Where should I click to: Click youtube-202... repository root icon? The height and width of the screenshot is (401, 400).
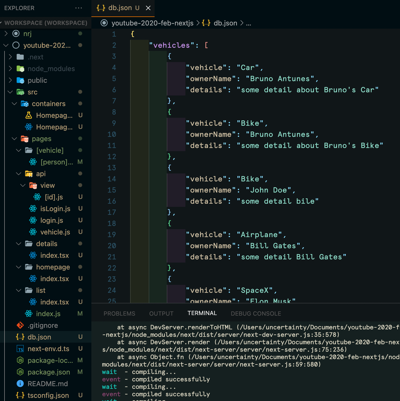16,45
